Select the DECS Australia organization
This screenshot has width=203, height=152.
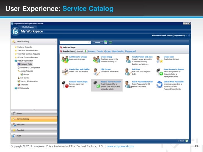point(23,88)
